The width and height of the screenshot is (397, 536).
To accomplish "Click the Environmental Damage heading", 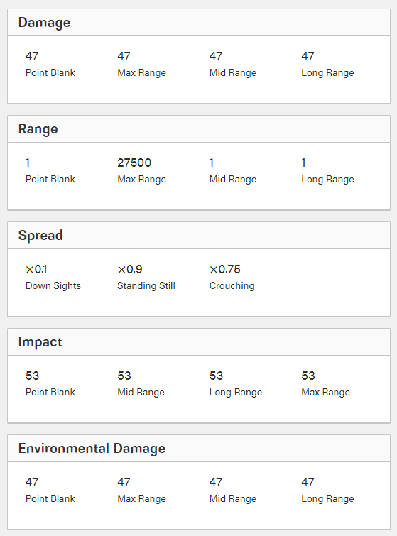I will tap(92, 449).
